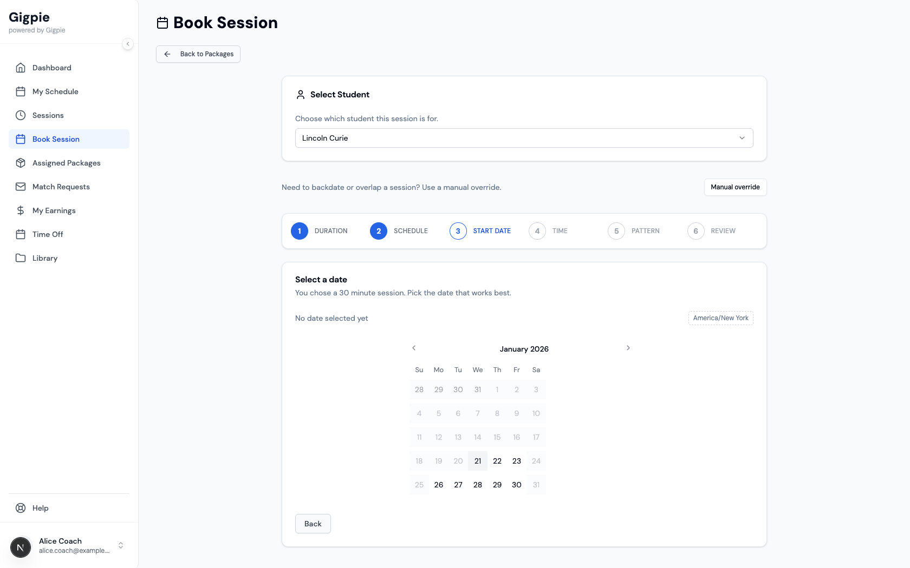Select January 22 on the calendar
The height and width of the screenshot is (568, 910).
(497, 461)
